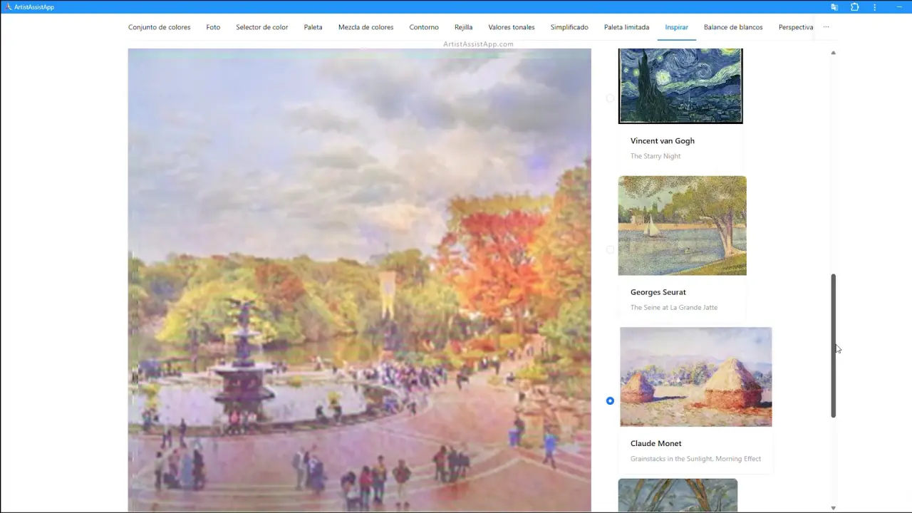912x513 pixels.
Task: Click The Starry Night painting thumbnail
Action: click(x=680, y=85)
